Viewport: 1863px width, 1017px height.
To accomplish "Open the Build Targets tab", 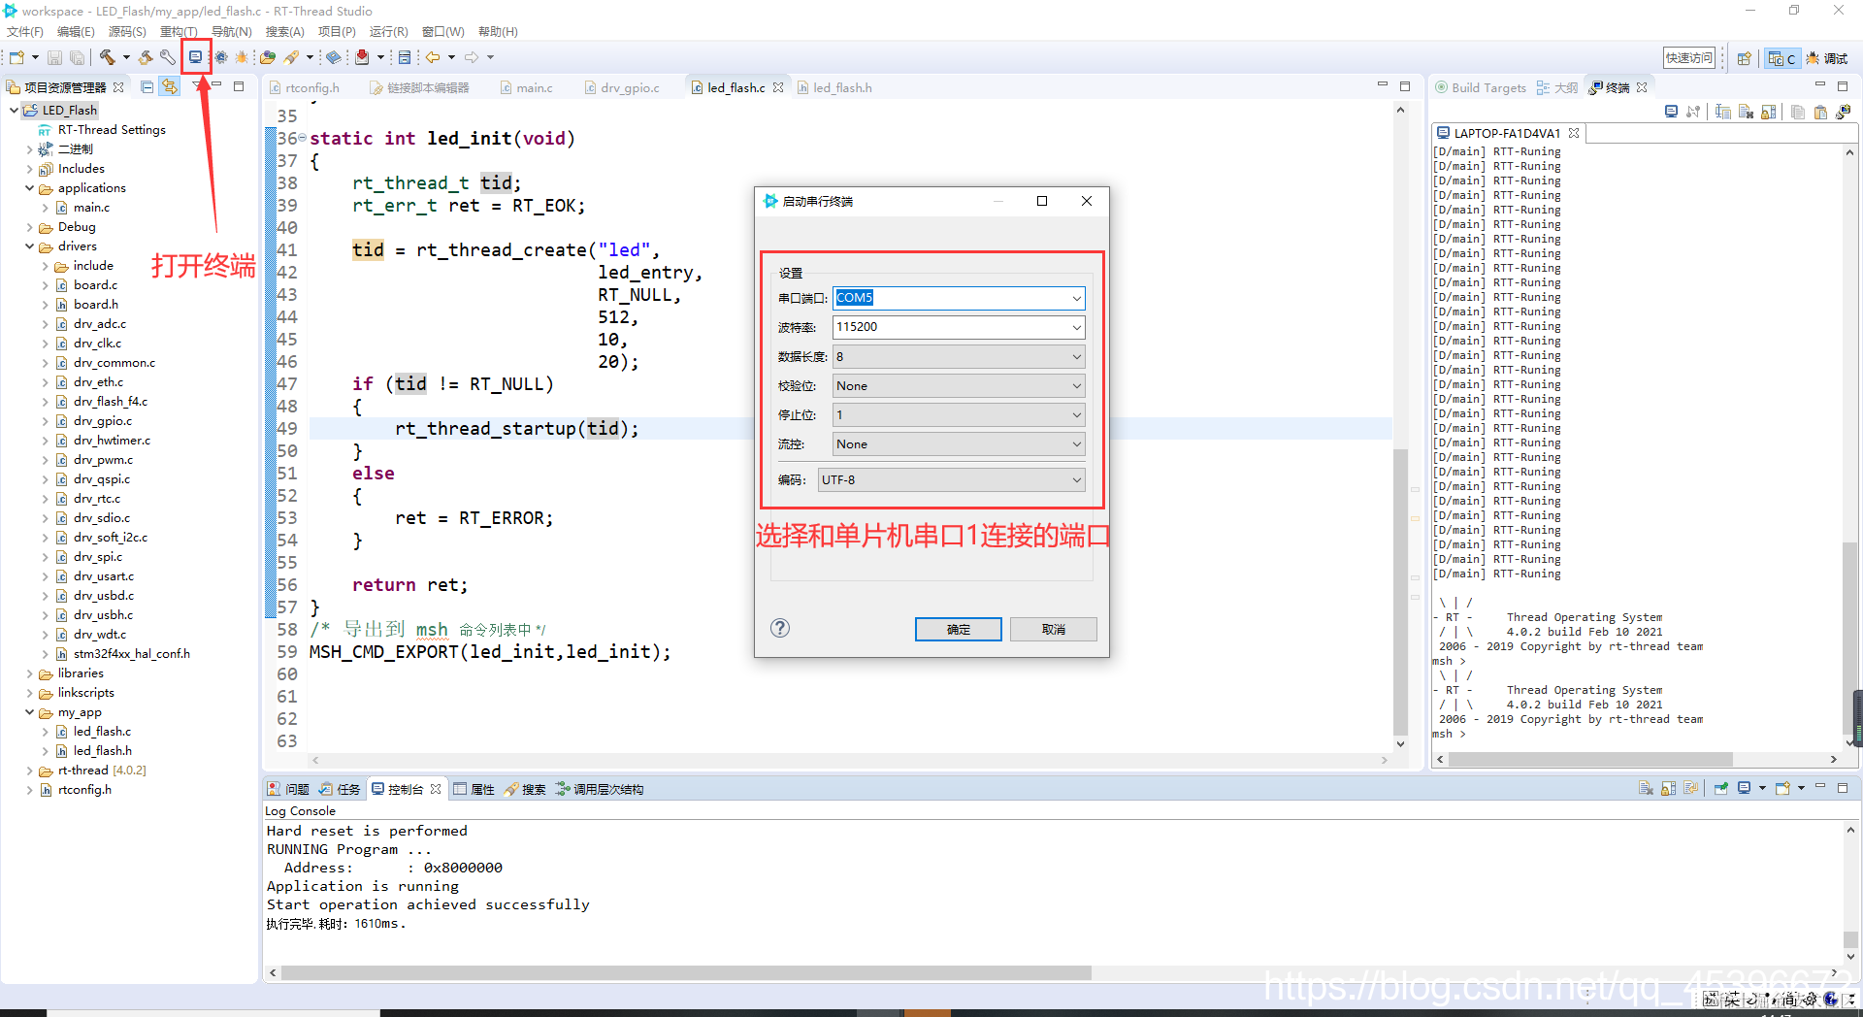I will [1481, 87].
